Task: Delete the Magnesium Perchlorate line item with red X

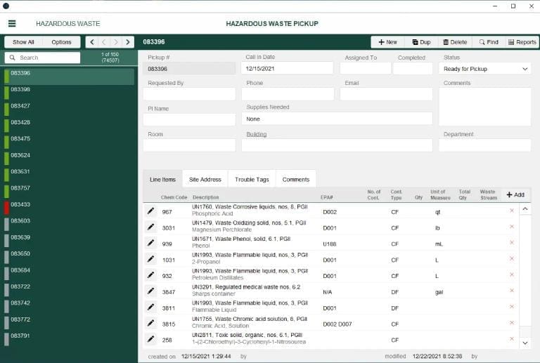Action: point(512,227)
